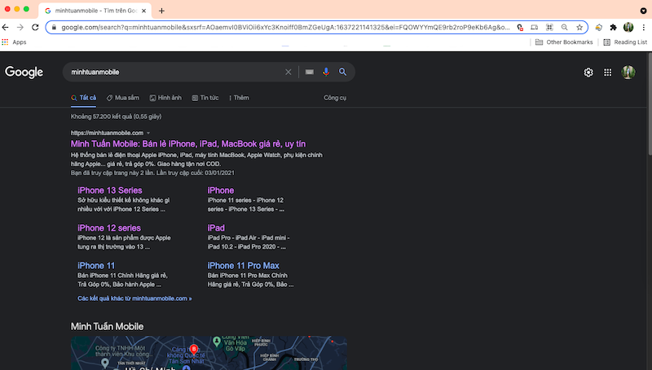
Task: Open the Reading List
Action: [625, 42]
